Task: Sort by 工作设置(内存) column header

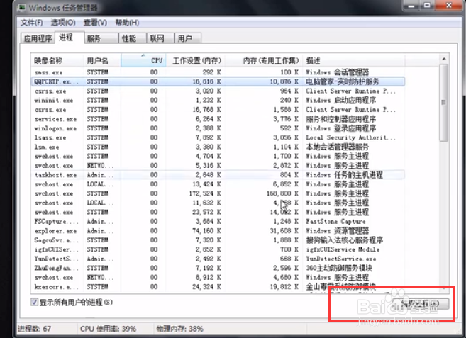Action: (195, 61)
